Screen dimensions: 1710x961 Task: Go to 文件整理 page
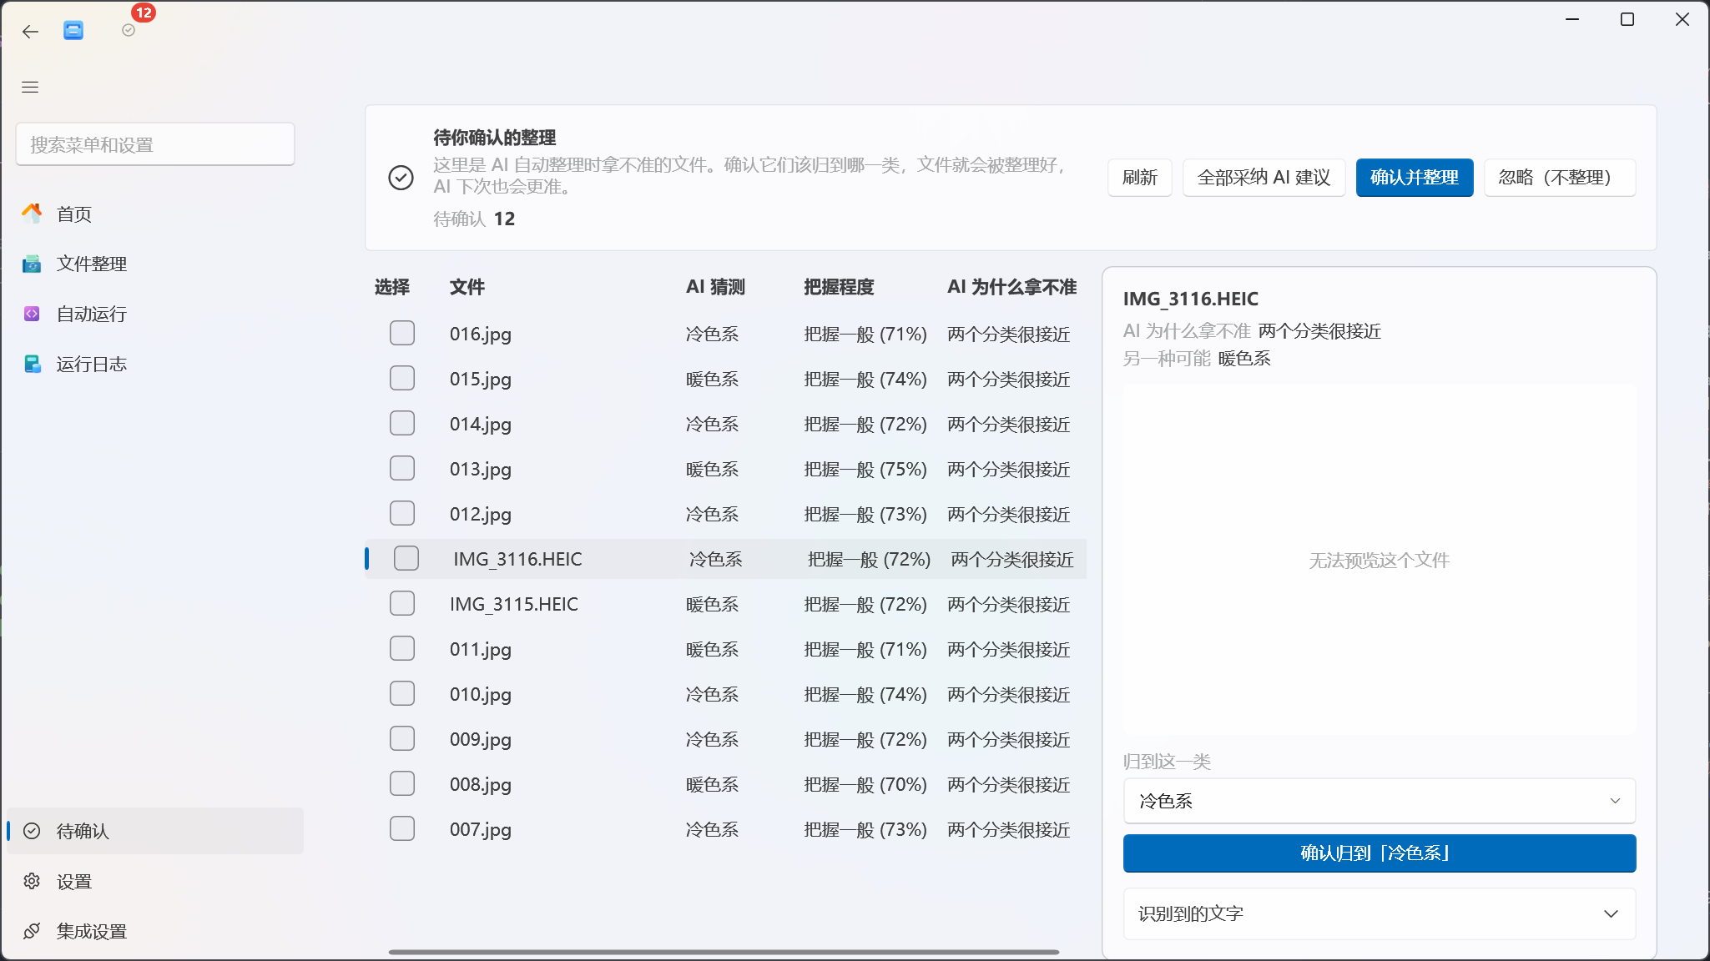(x=155, y=264)
